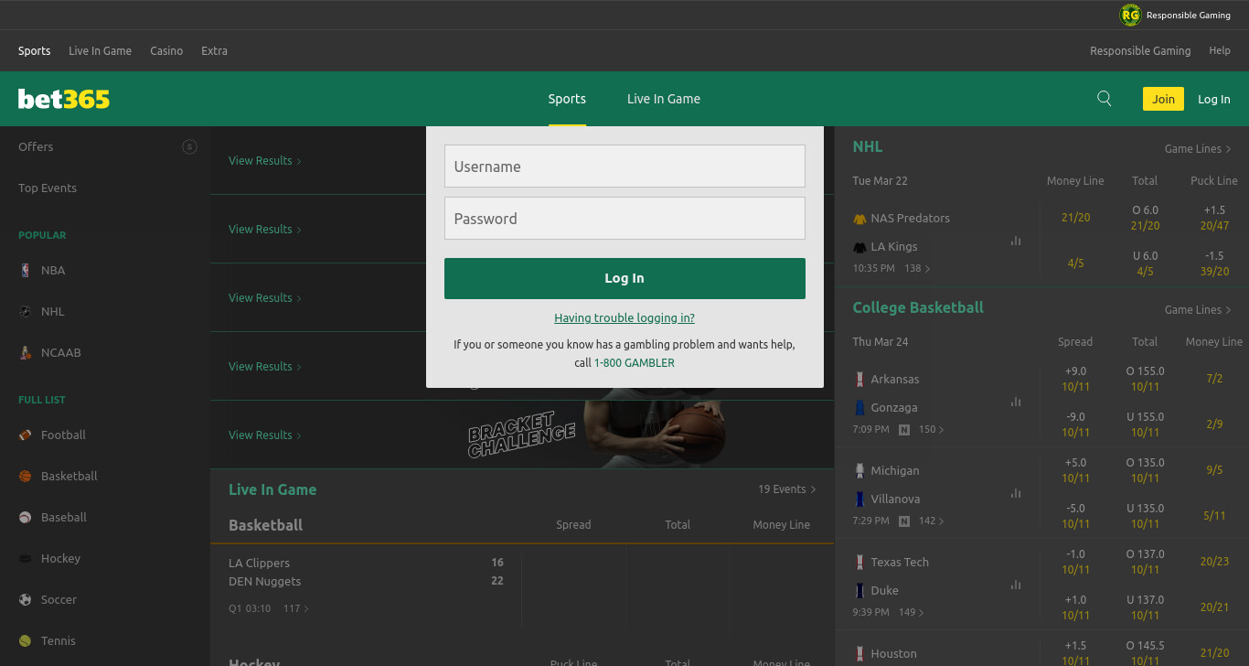
Task: Open the 19 Events live list
Action: 787,489
